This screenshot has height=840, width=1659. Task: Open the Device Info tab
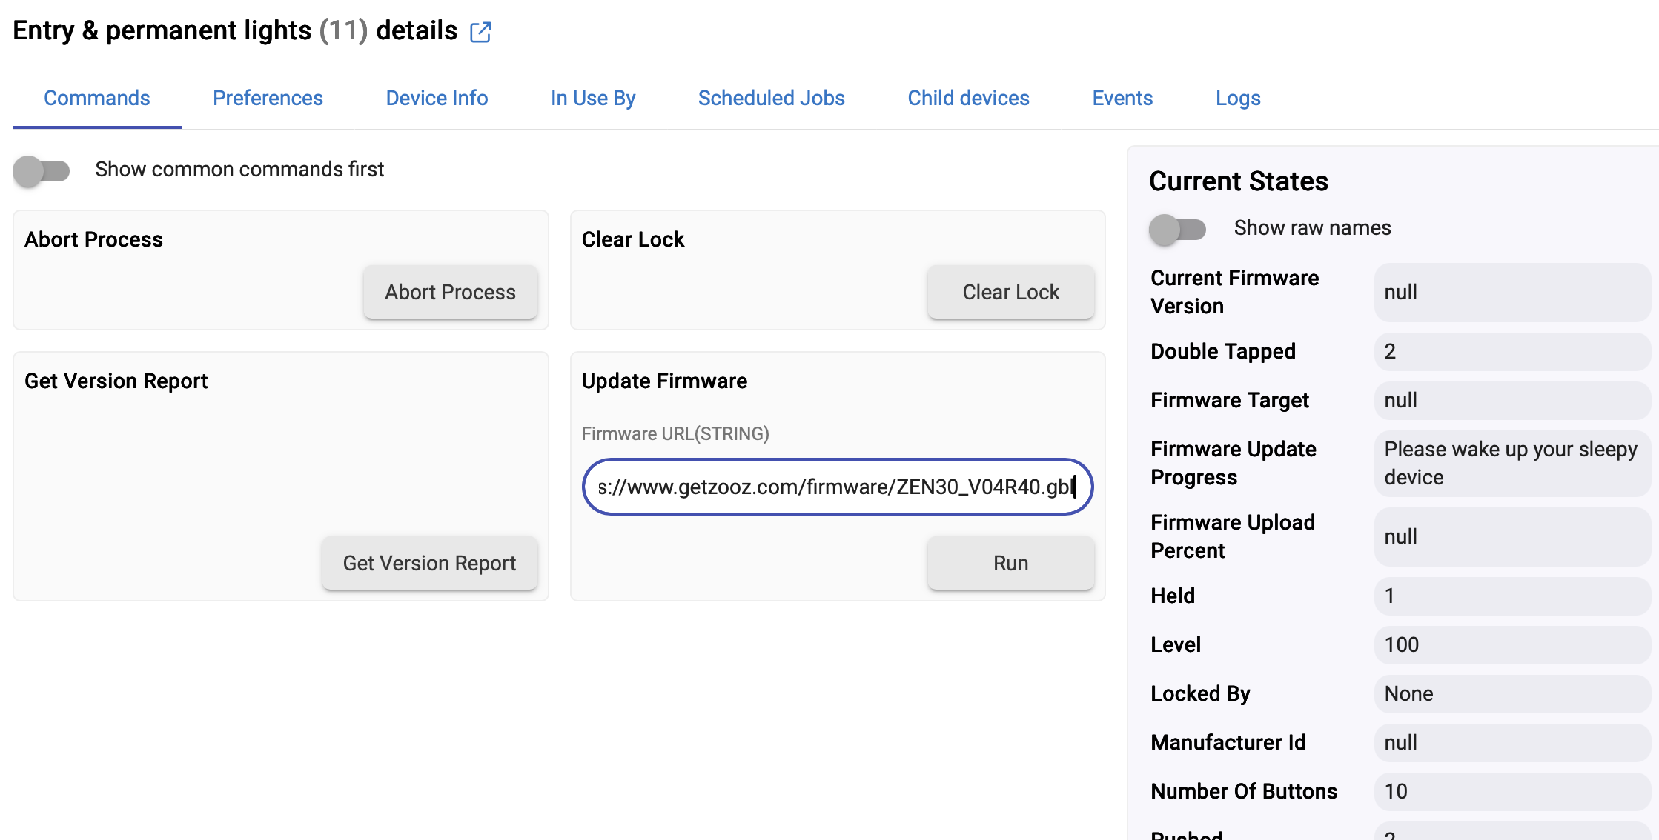click(437, 99)
